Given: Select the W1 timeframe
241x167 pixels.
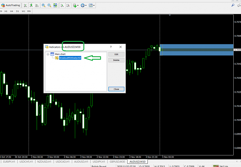Looking at the screenshot, I should (23, 11).
